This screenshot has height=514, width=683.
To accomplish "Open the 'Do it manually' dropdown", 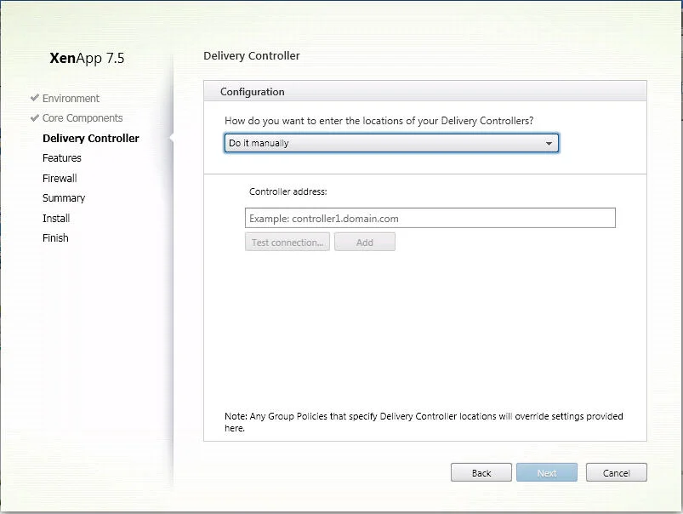I will coord(391,143).
